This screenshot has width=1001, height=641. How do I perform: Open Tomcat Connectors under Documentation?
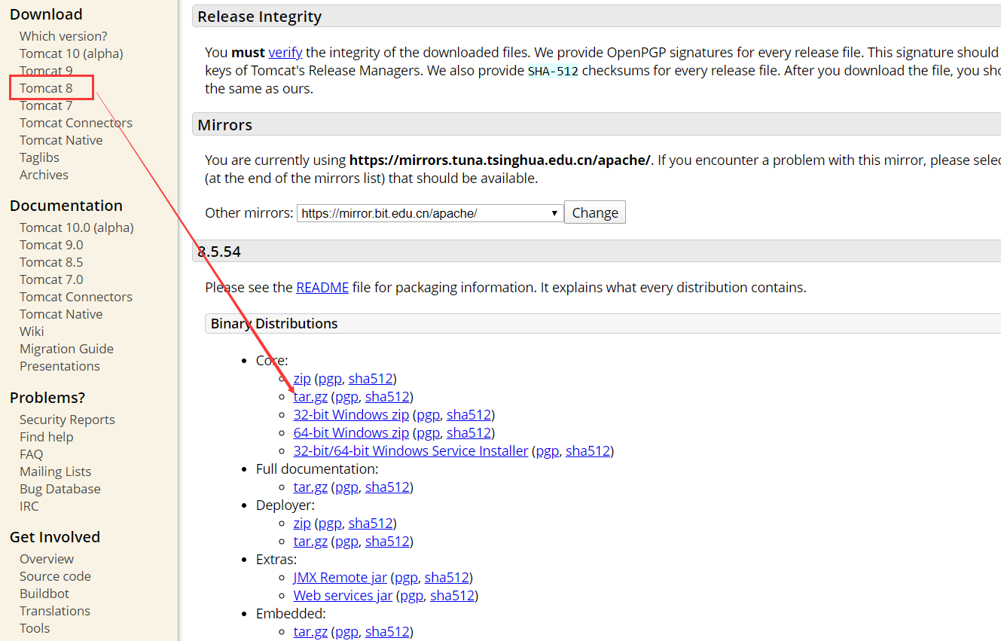(x=76, y=297)
